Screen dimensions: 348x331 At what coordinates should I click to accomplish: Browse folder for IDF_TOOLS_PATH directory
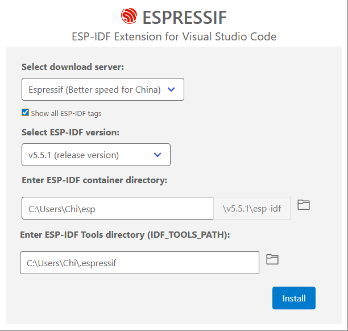tap(272, 259)
